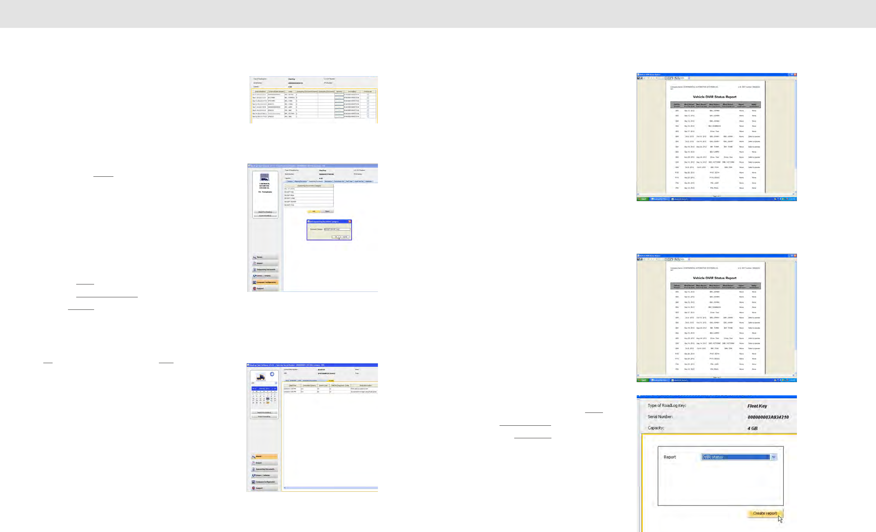Open the Fuel Types tab
876x532 pixels.
349,181
